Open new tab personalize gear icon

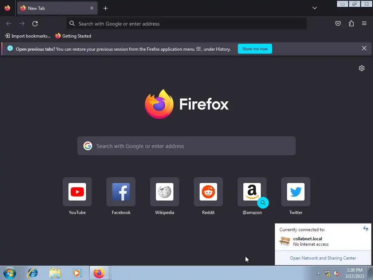362,68
